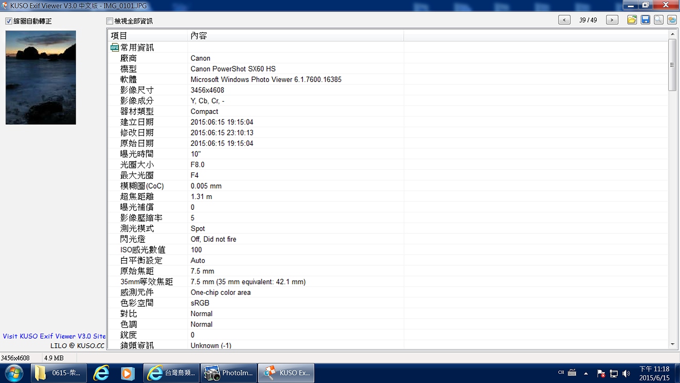This screenshot has width=680, height=383.
Task: Uncheck the 縮圖自動轉正 checkbox
Action: [x=9, y=21]
